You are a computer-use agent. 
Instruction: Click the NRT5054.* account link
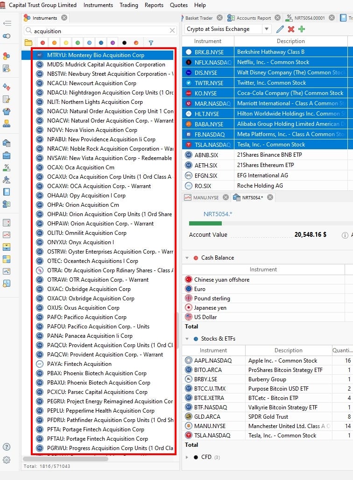click(218, 214)
